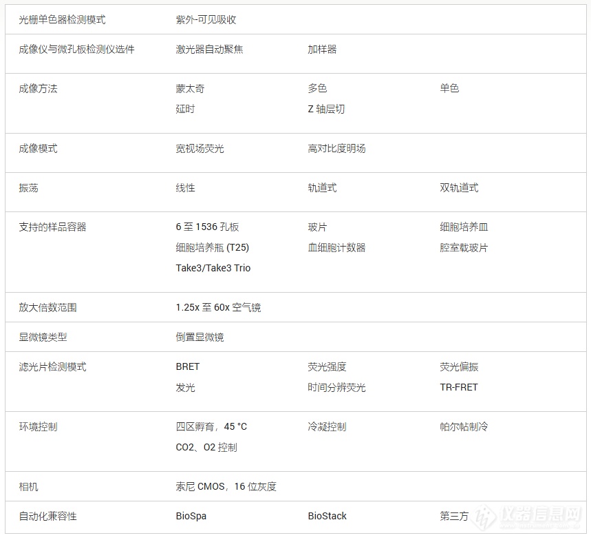Click the 血细胞计数器 container entry
The width and height of the screenshot is (591, 540).
point(336,247)
